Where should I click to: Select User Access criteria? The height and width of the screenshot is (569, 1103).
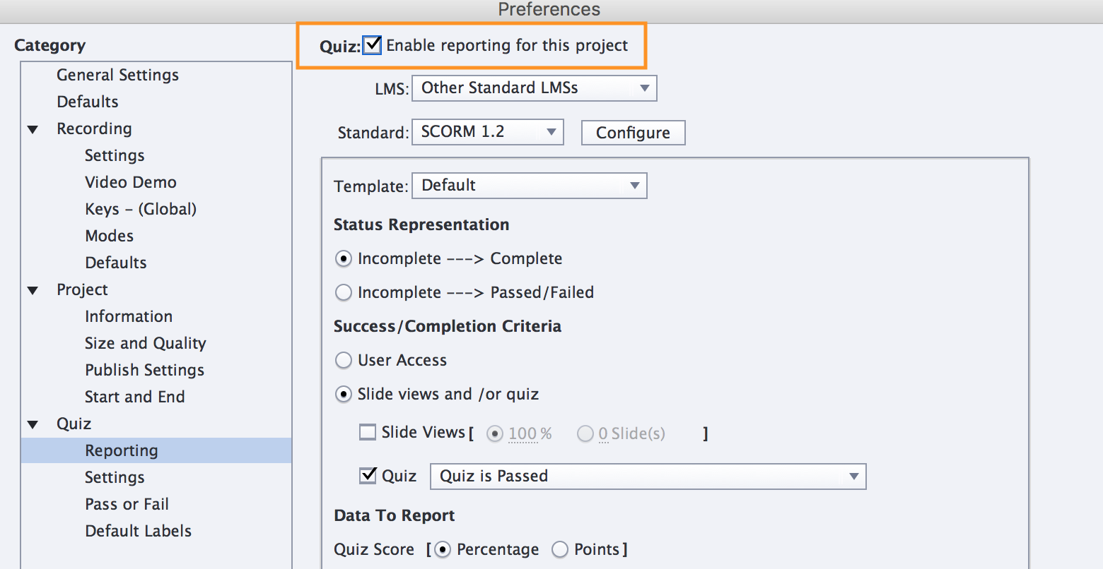tap(344, 360)
